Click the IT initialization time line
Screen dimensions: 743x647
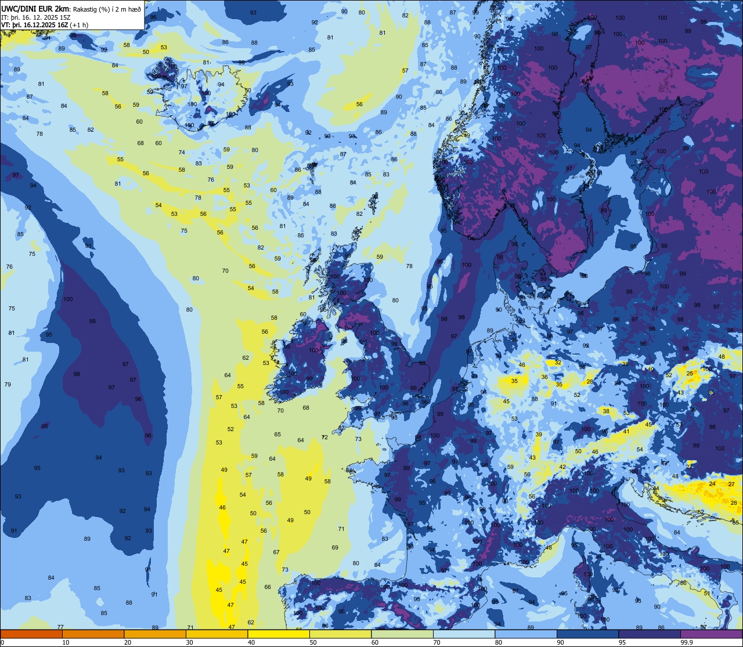pyautogui.click(x=36, y=17)
